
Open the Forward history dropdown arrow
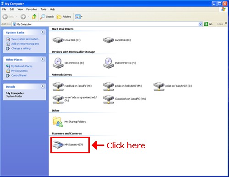[x=28, y=16]
